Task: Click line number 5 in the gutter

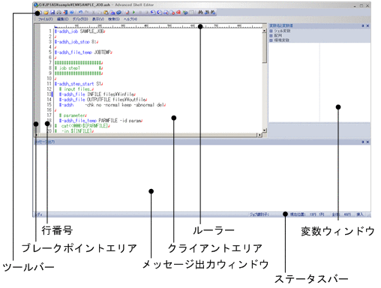Action: [x=50, y=52]
